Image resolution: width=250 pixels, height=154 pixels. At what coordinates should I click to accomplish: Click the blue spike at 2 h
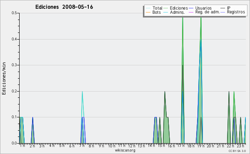click(32, 130)
